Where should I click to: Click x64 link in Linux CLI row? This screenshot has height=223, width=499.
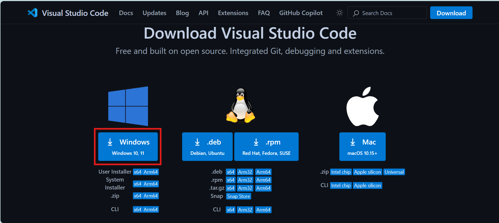(231, 210)
